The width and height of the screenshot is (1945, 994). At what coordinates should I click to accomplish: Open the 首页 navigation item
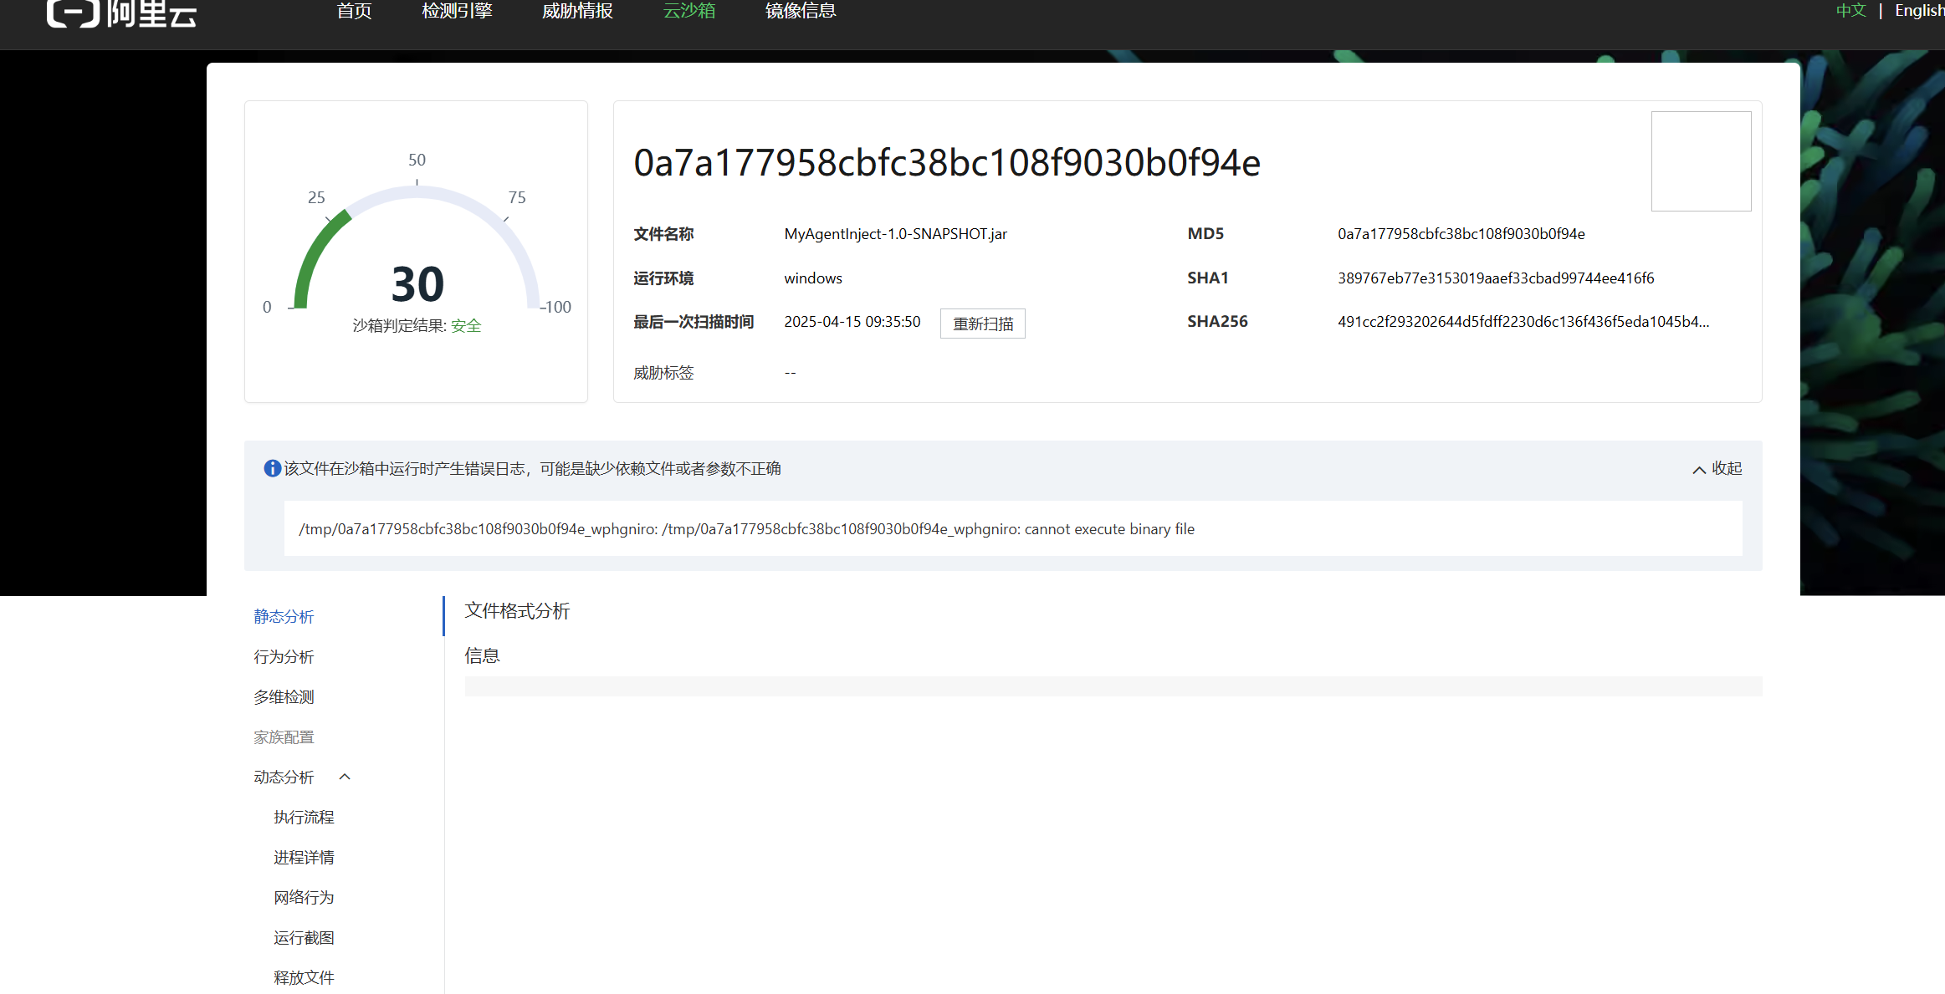click(354, 11)
